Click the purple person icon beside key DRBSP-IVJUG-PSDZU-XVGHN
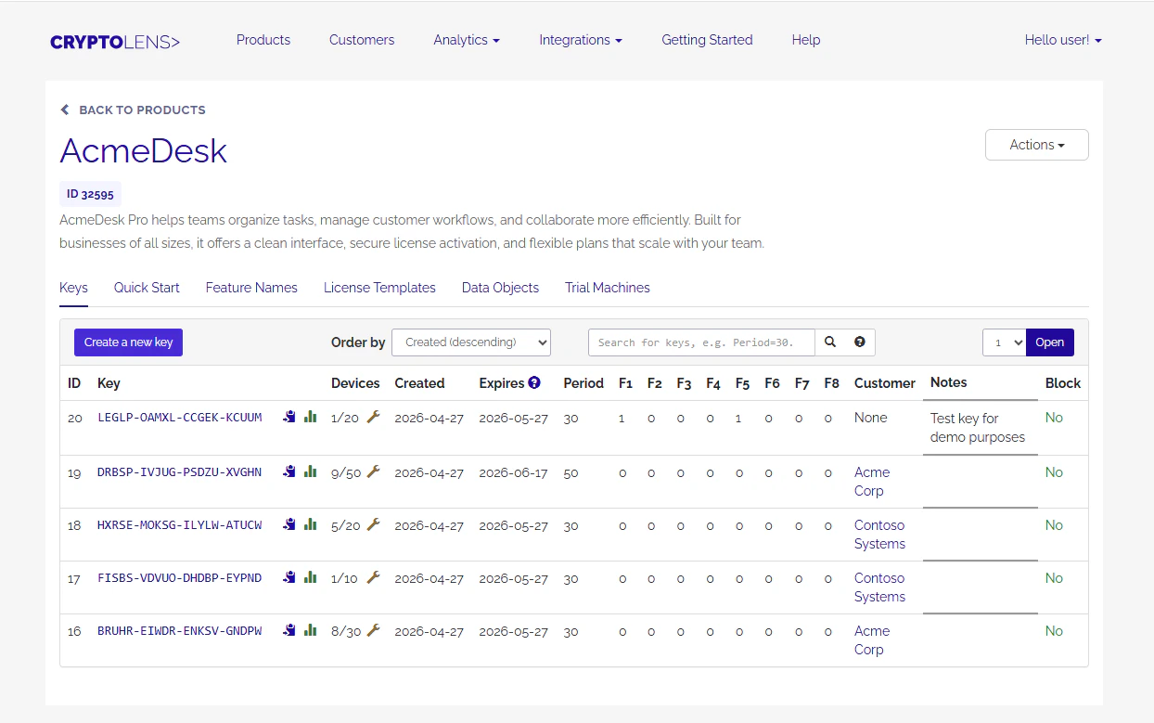 click(x=289, y=471)
